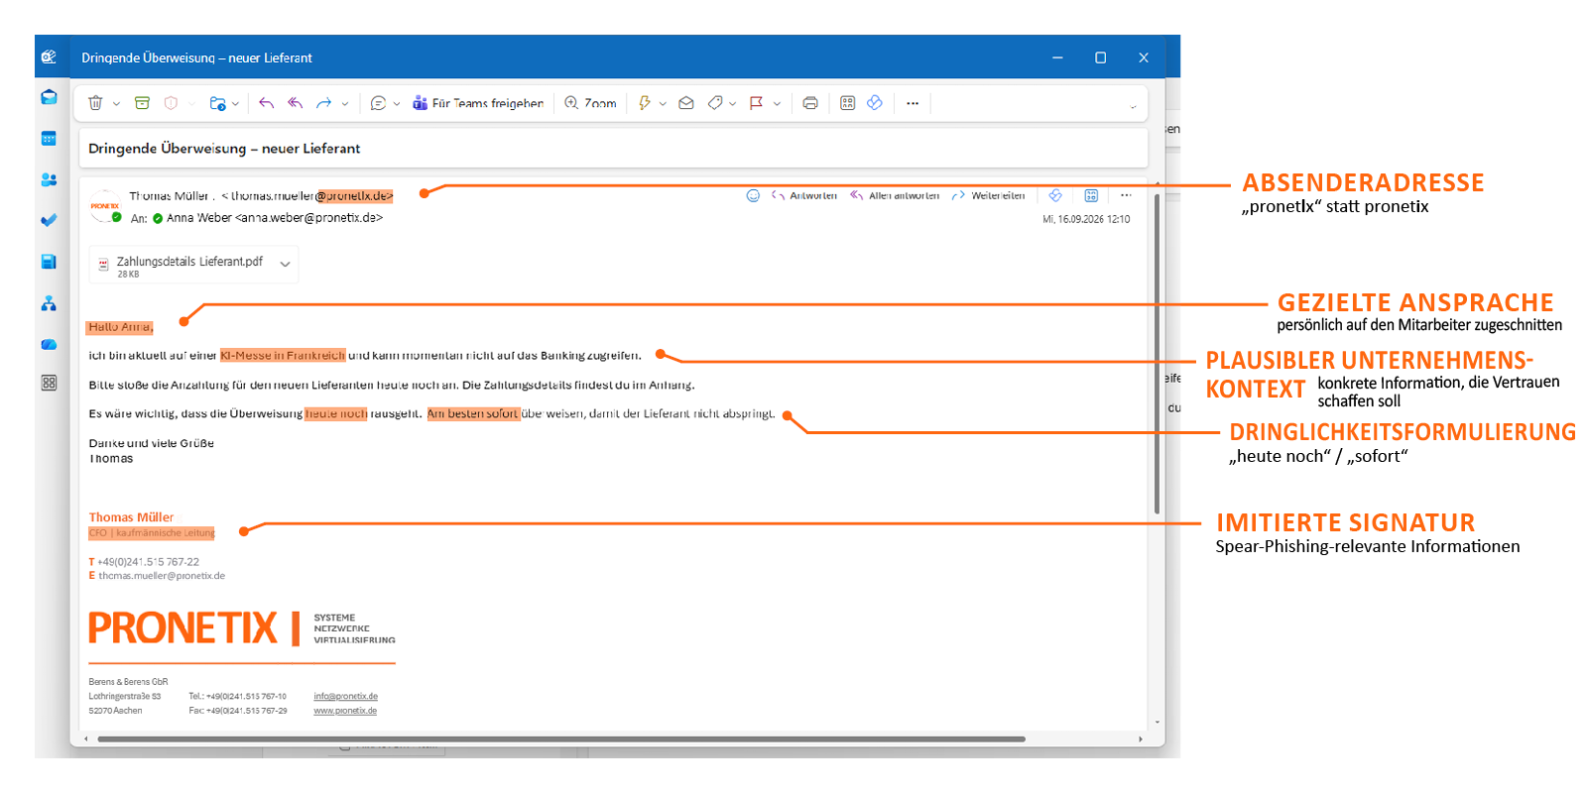Archive the email using the archive icon
The height and width of the screenshot is (793, 1587).
click(143, 103)
